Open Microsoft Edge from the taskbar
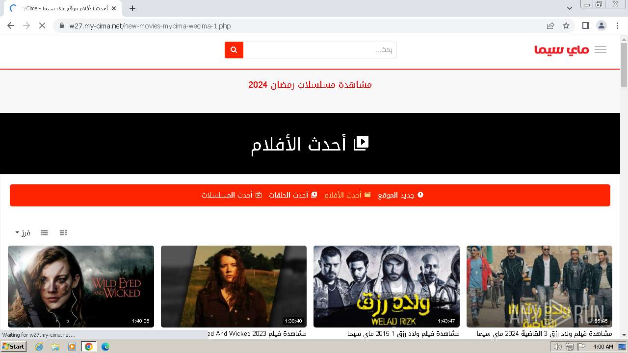 click(105, 347)
